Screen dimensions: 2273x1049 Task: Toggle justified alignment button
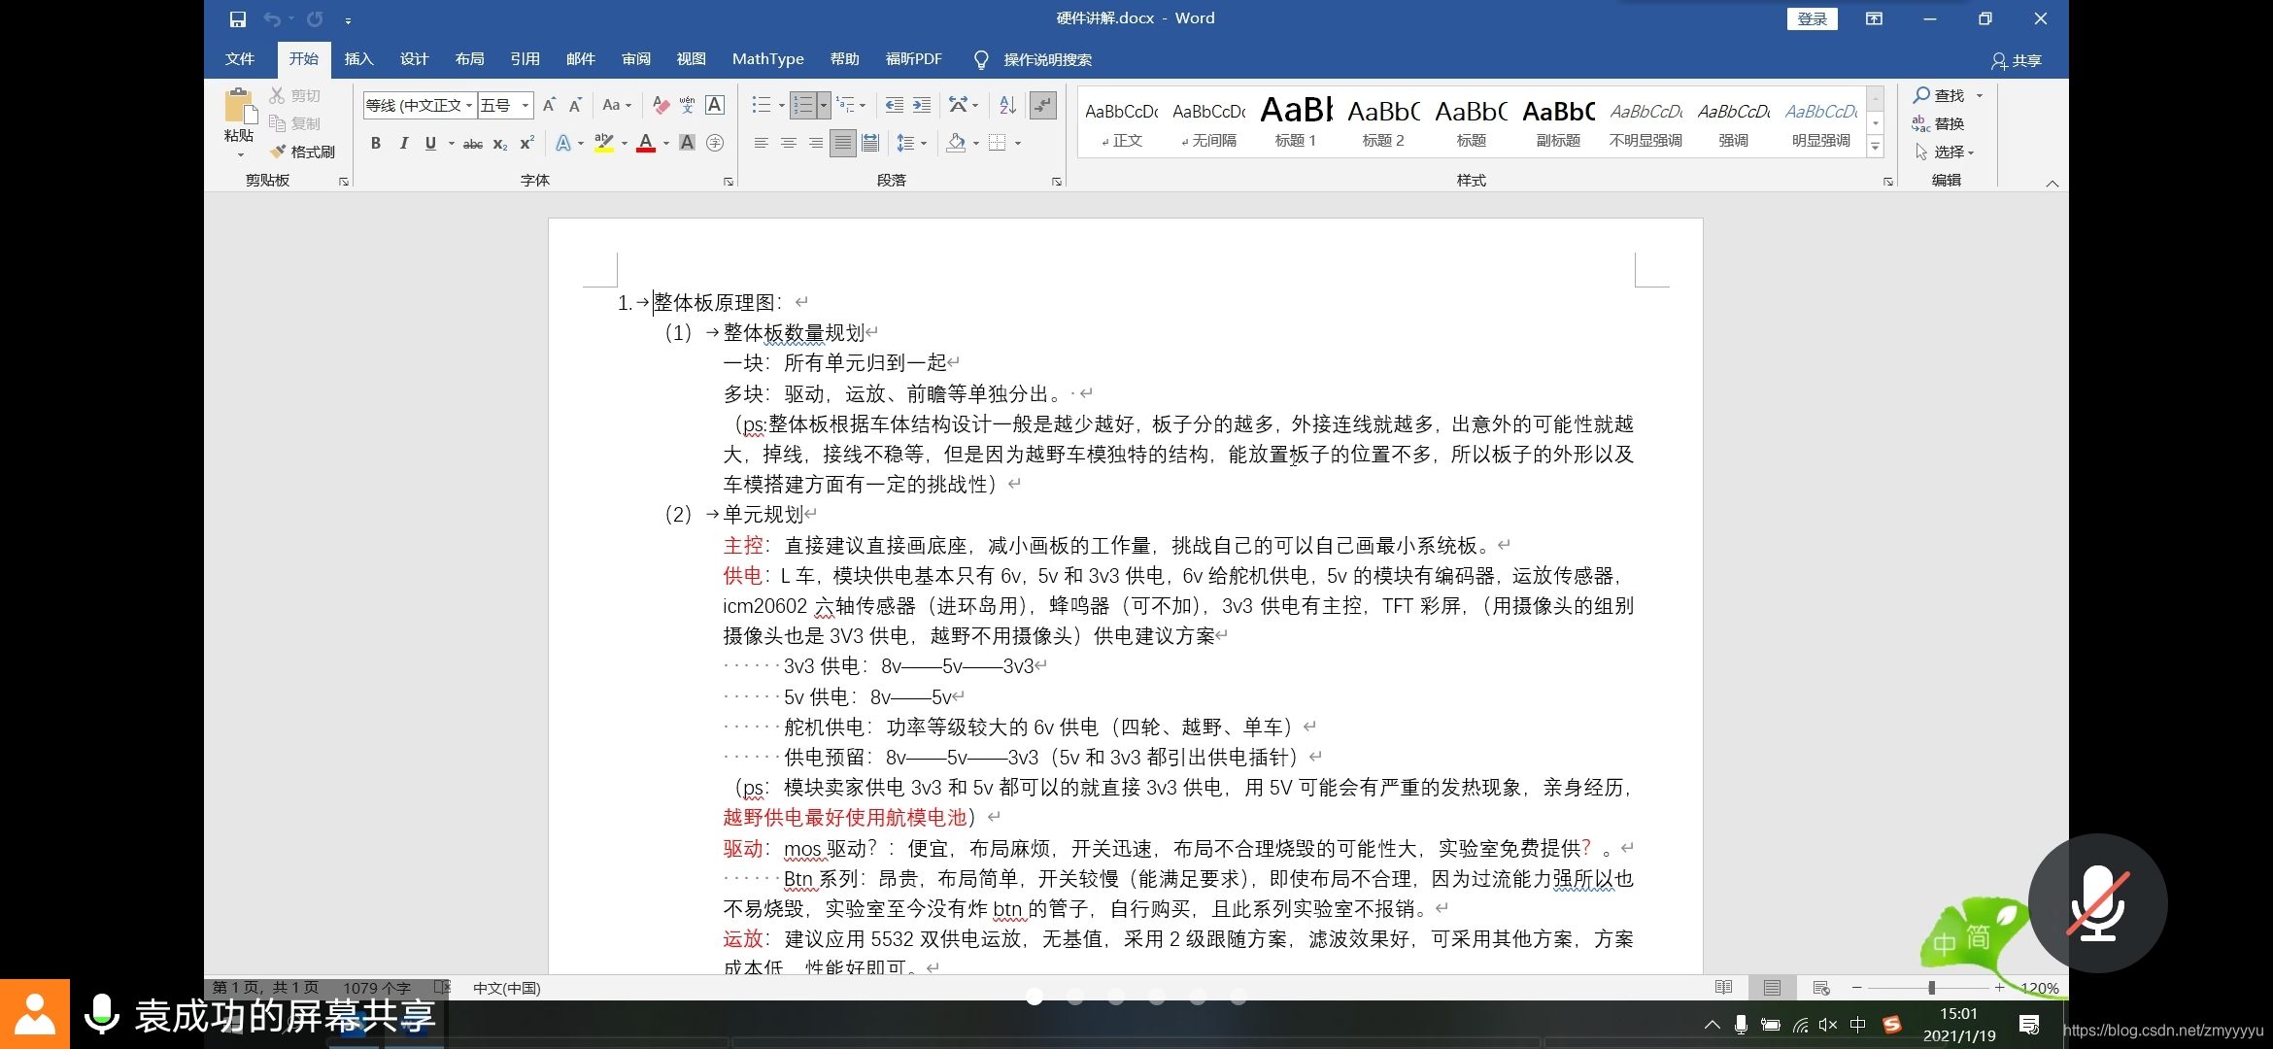point(843,144)
